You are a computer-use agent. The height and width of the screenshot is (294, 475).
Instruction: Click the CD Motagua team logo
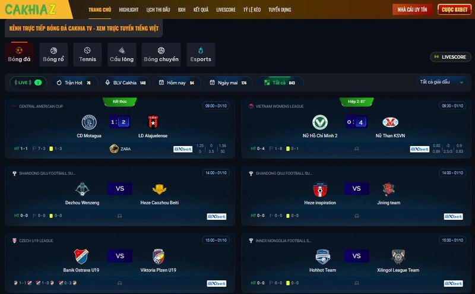tap(89, 122)
